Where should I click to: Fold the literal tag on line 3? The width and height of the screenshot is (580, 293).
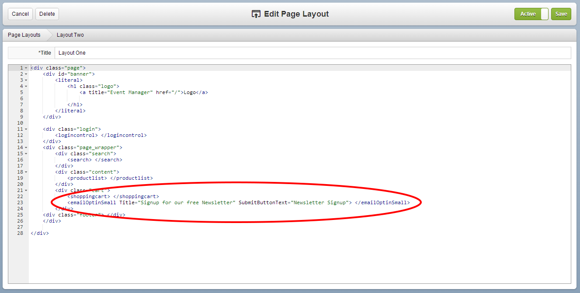[26, 80]
